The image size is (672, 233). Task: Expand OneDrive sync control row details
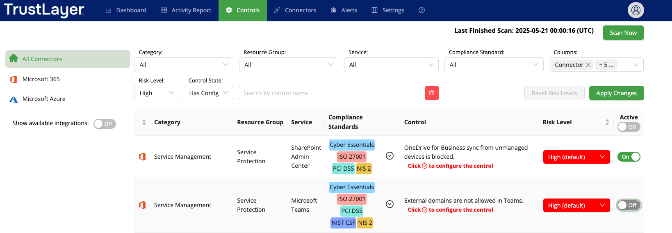390,156
